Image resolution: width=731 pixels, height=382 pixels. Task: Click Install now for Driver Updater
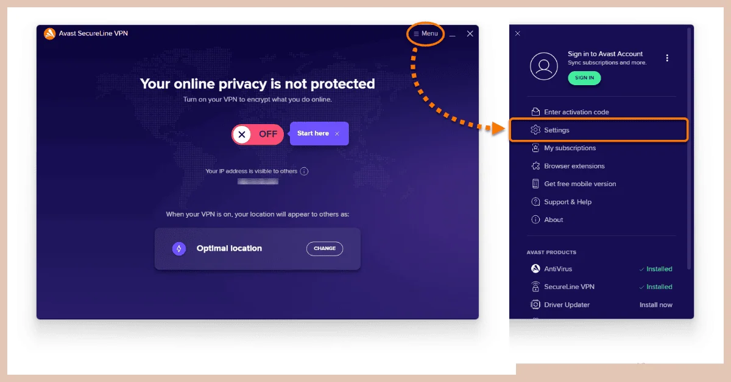[x=656, y=305]
